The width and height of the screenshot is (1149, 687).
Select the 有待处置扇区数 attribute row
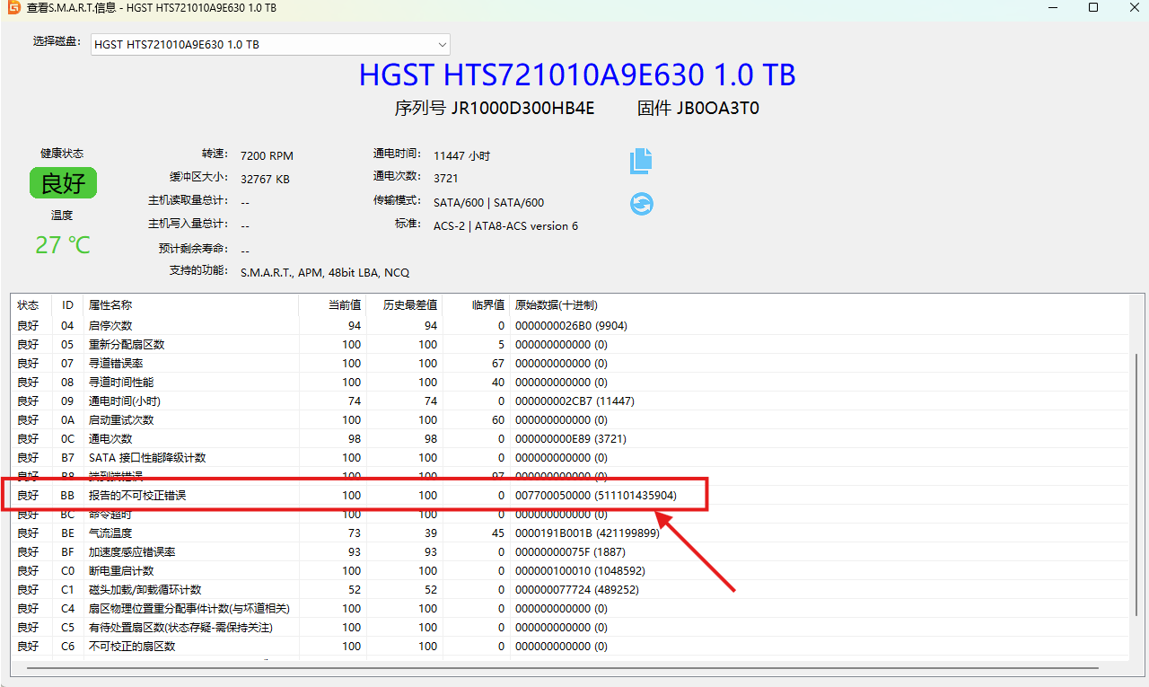[570, 627]
